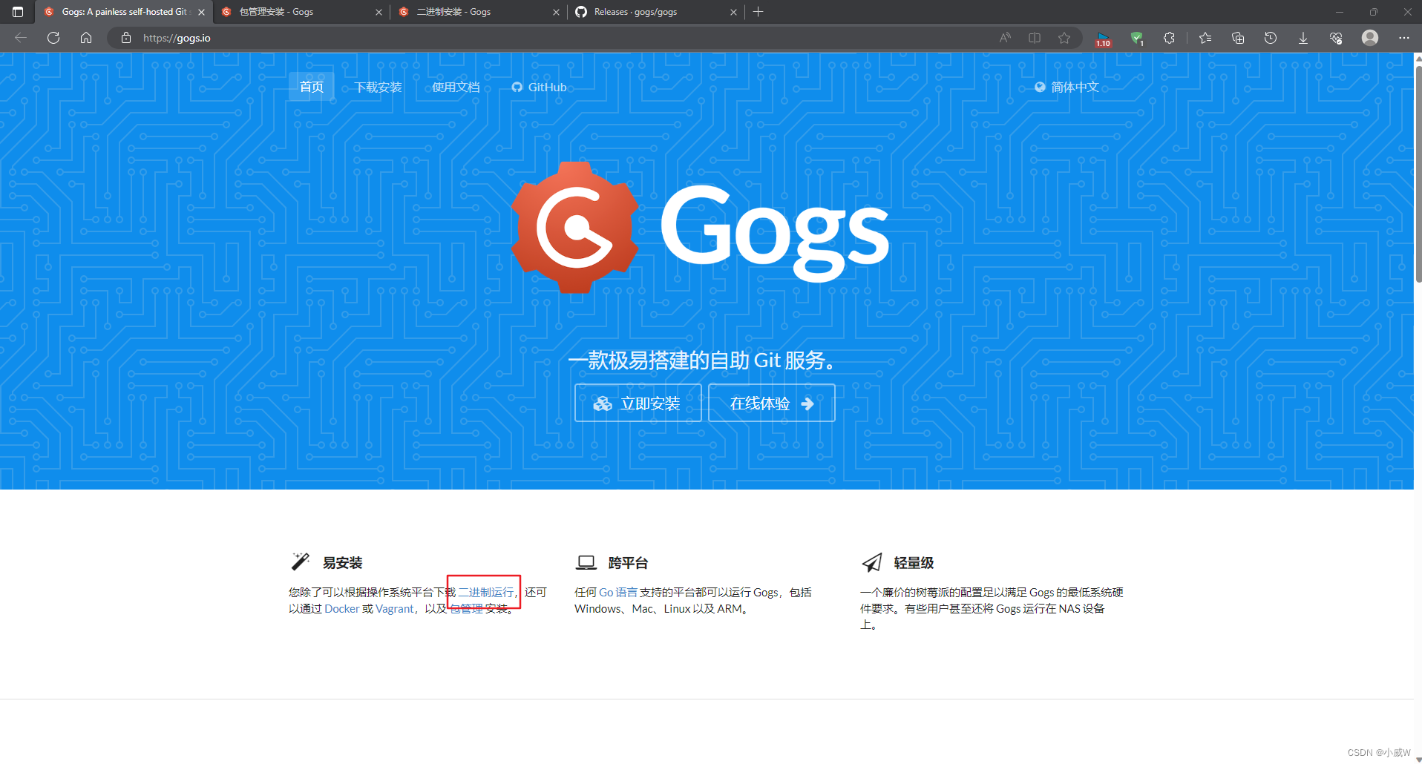
Task: Open the 下载安装 navigation item
Action: [x=378, y=87]
